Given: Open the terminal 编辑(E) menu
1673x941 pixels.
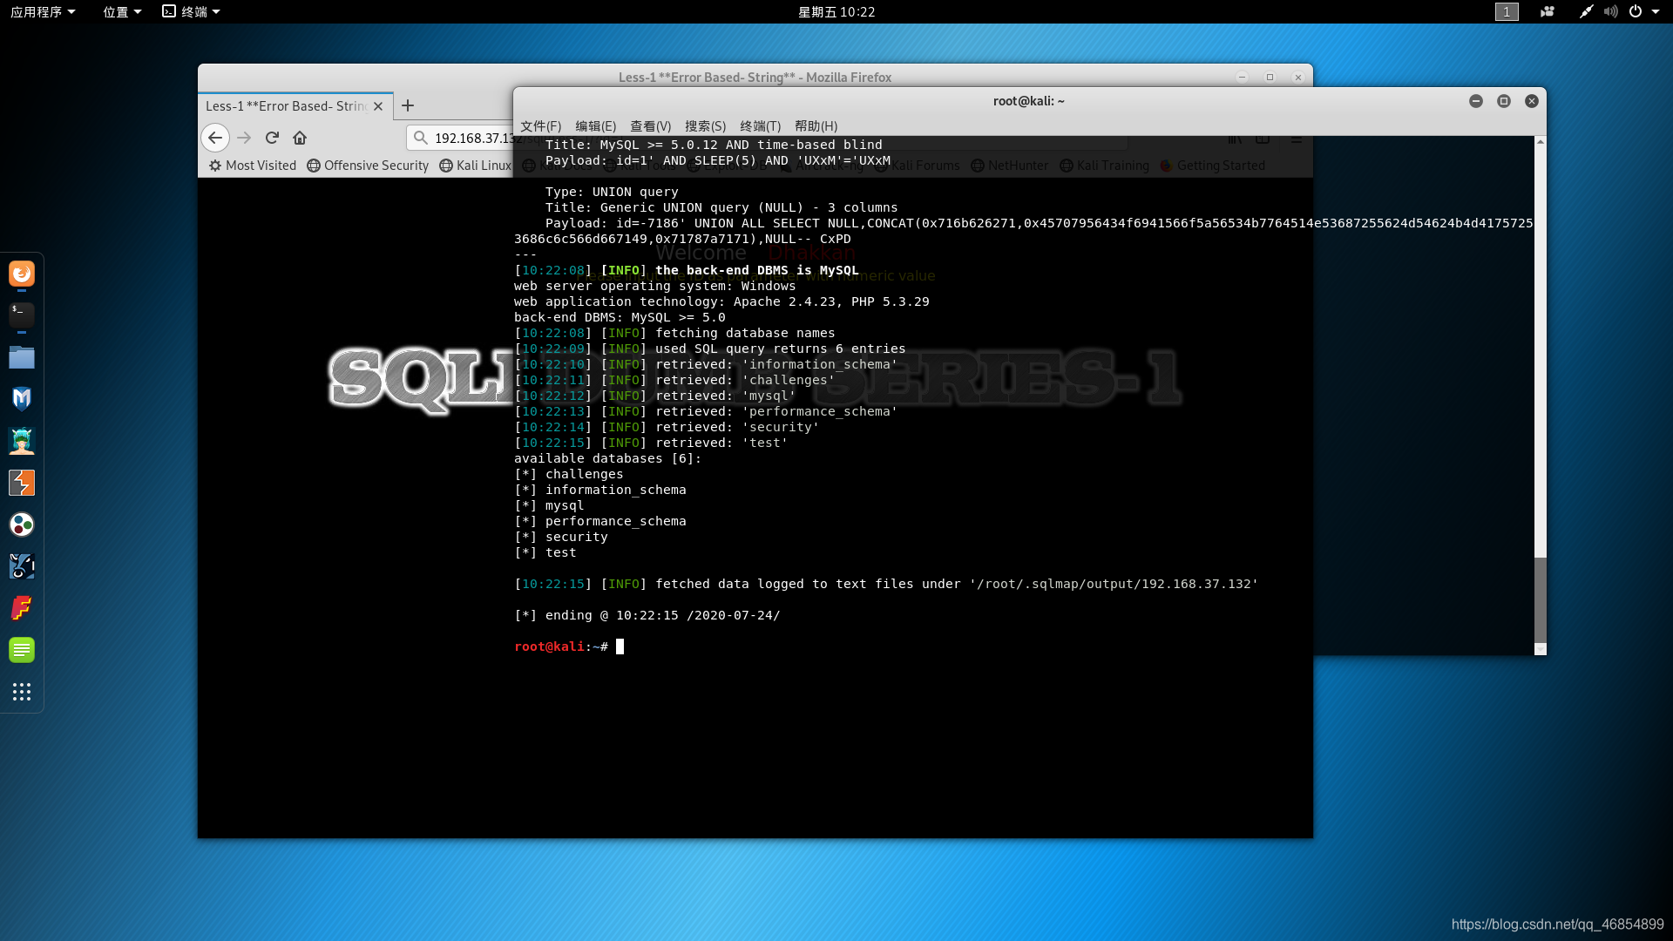Looking at the screenshot, I should pyautogui.click(x=596, y=126).
